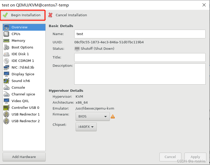Open the Sound ich6 device entry
The height and width of the screenshot is (165, 210).
tap(21, 81)
